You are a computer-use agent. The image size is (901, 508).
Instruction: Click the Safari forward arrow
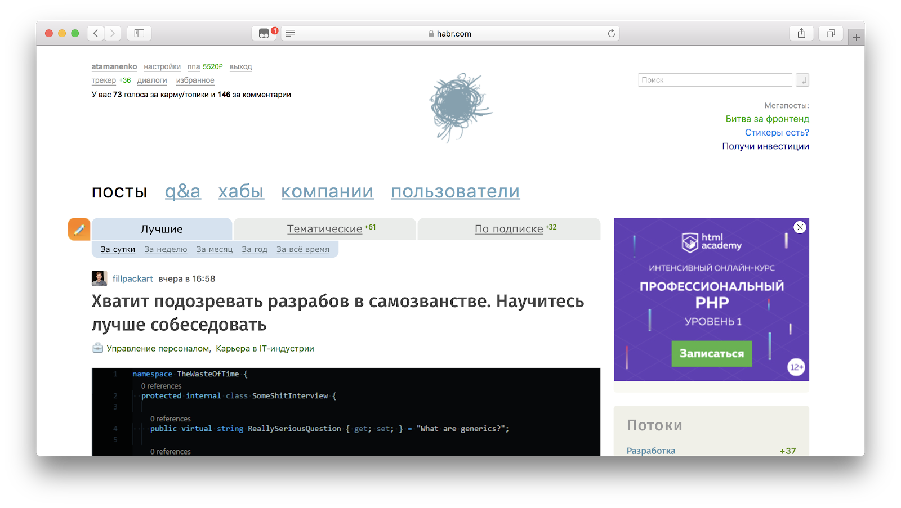(x=113, y=33)
